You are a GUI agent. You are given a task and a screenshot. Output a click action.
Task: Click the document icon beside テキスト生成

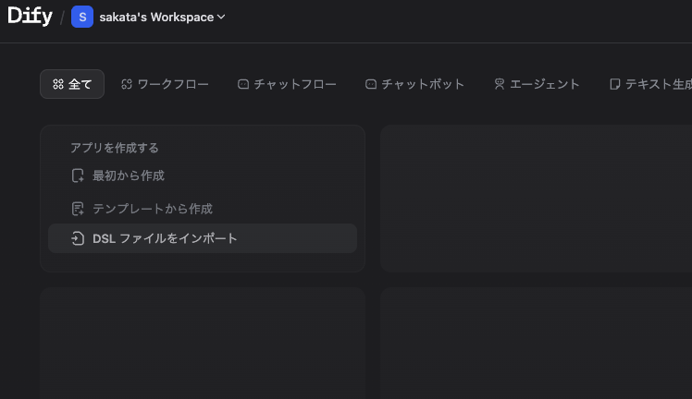coord(615,84)
